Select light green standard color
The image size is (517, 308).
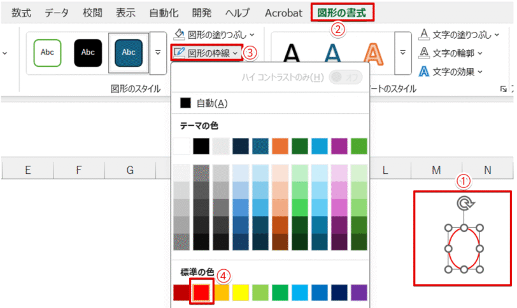pos(260,293)
